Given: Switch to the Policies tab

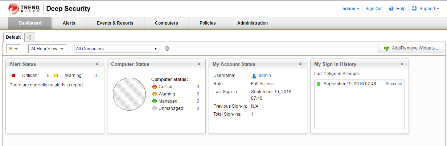Looking at the screenshot, I should (x=208, y=23).
